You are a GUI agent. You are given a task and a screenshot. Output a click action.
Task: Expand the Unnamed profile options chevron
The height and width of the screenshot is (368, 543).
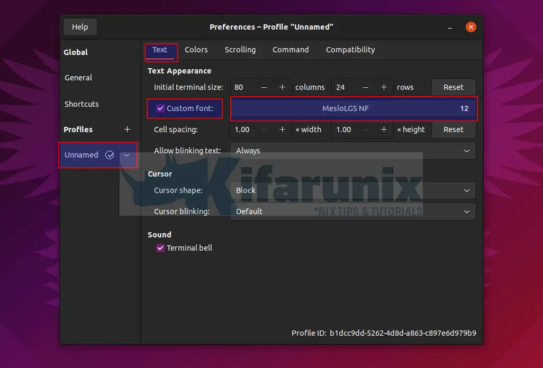(x=126, y=155)
